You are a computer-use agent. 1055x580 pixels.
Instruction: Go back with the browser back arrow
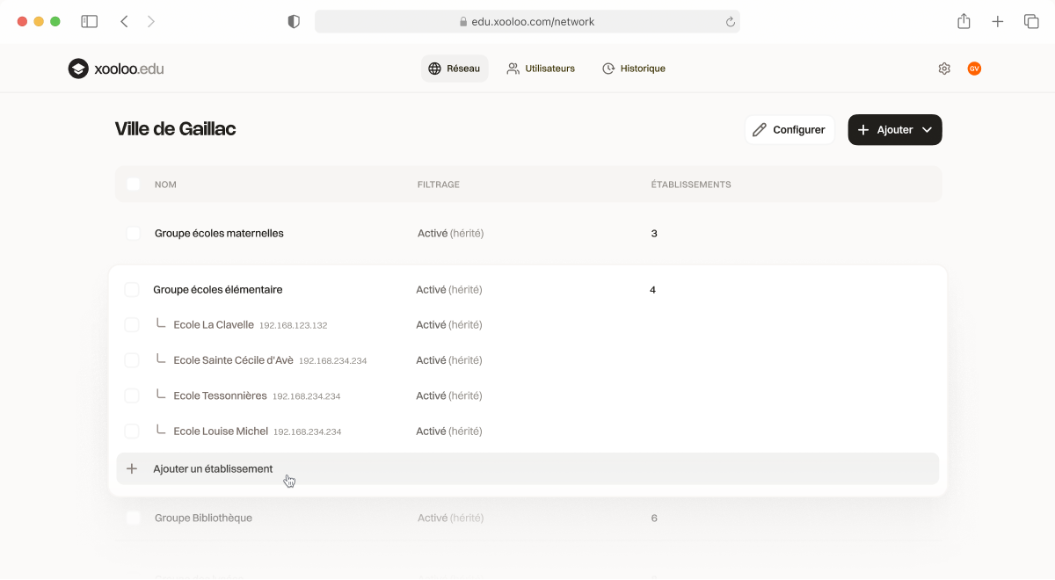coord(124,21)
